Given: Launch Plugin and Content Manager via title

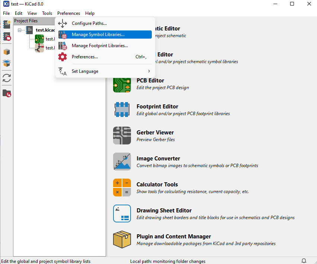Looking at the screenshot, I should pos(174,237).
